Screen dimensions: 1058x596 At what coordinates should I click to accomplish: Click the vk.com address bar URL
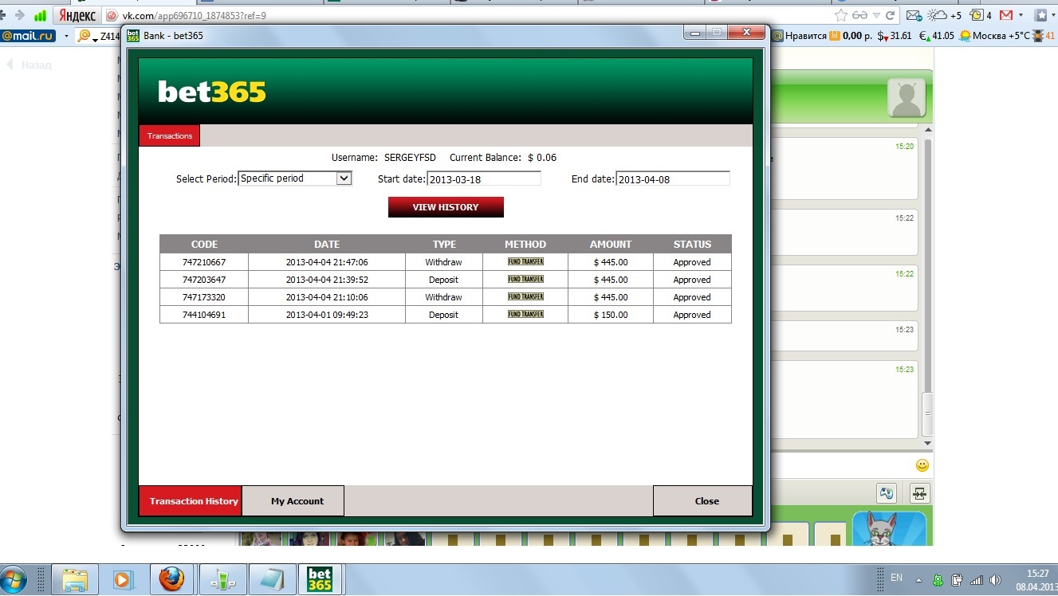pyautogui.click(x=194, y=15)
